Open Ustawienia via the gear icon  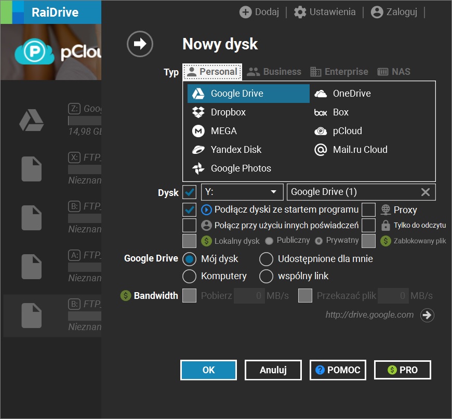pos(300,12)
